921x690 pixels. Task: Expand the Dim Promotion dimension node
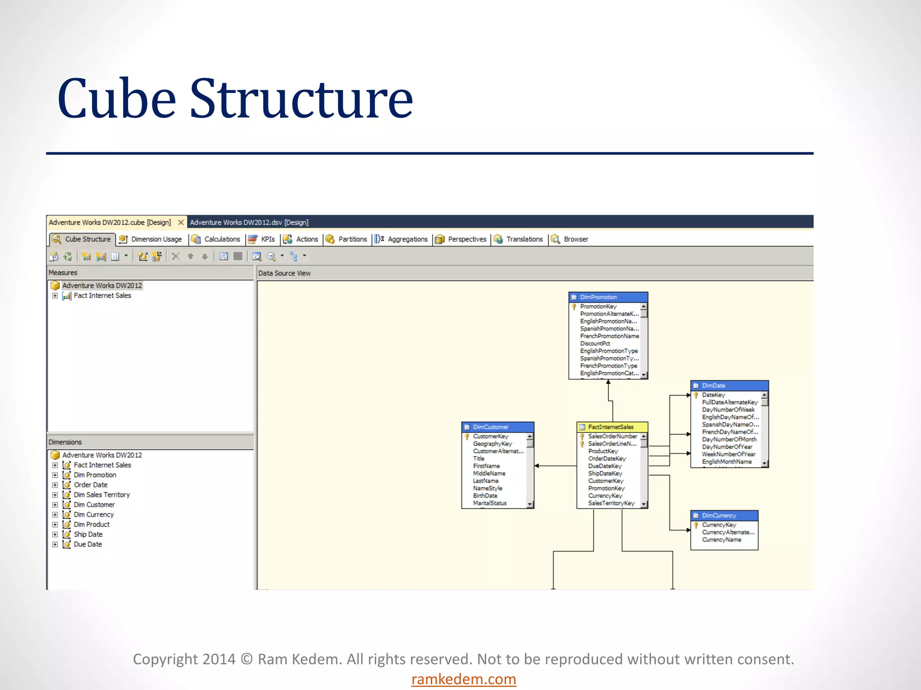point(55,475)
